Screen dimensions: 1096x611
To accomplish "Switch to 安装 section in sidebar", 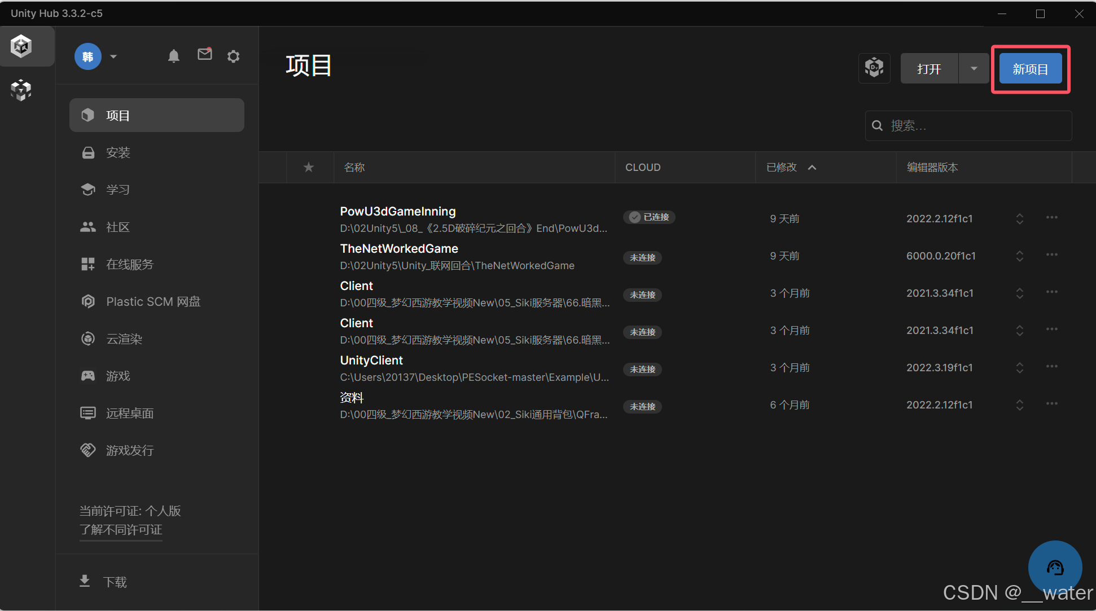I will point(118,152).
